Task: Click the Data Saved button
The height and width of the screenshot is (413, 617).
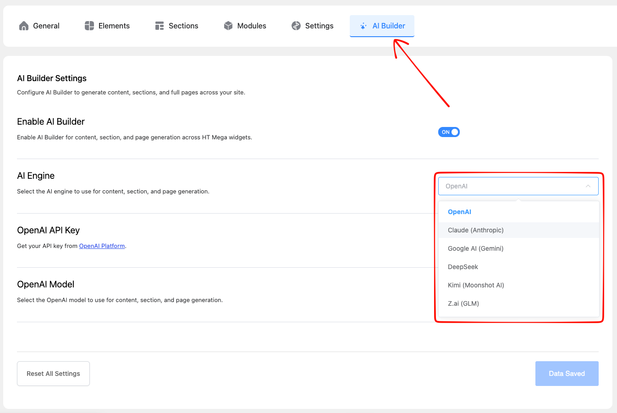Action: pos(567,374)
